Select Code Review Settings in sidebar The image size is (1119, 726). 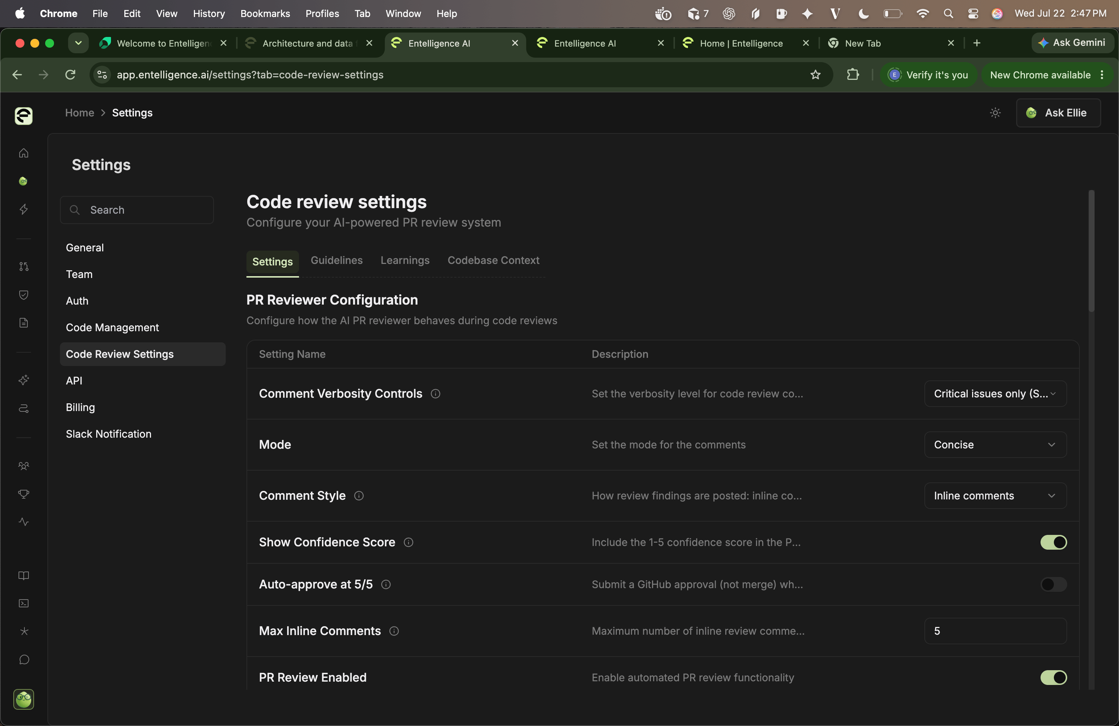(x=142, y=354)
